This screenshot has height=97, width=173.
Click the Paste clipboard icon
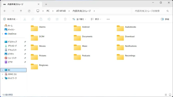coord(41,19)
